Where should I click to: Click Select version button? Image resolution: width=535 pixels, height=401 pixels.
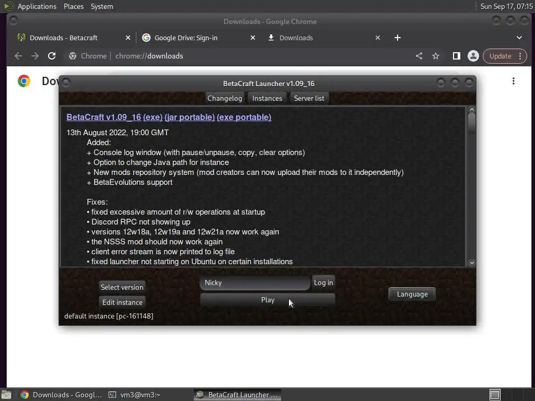(122, 287)
